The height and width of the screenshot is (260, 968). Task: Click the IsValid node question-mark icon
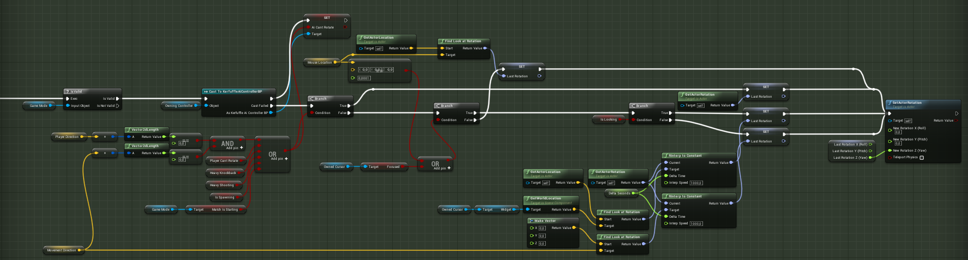68,92
